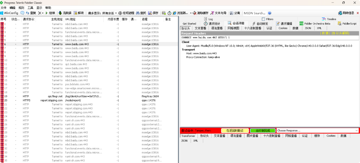The height and width of the screenshot is (163, 360).
Task: Open the 规则 menu
Action: (x=21, y=8)
